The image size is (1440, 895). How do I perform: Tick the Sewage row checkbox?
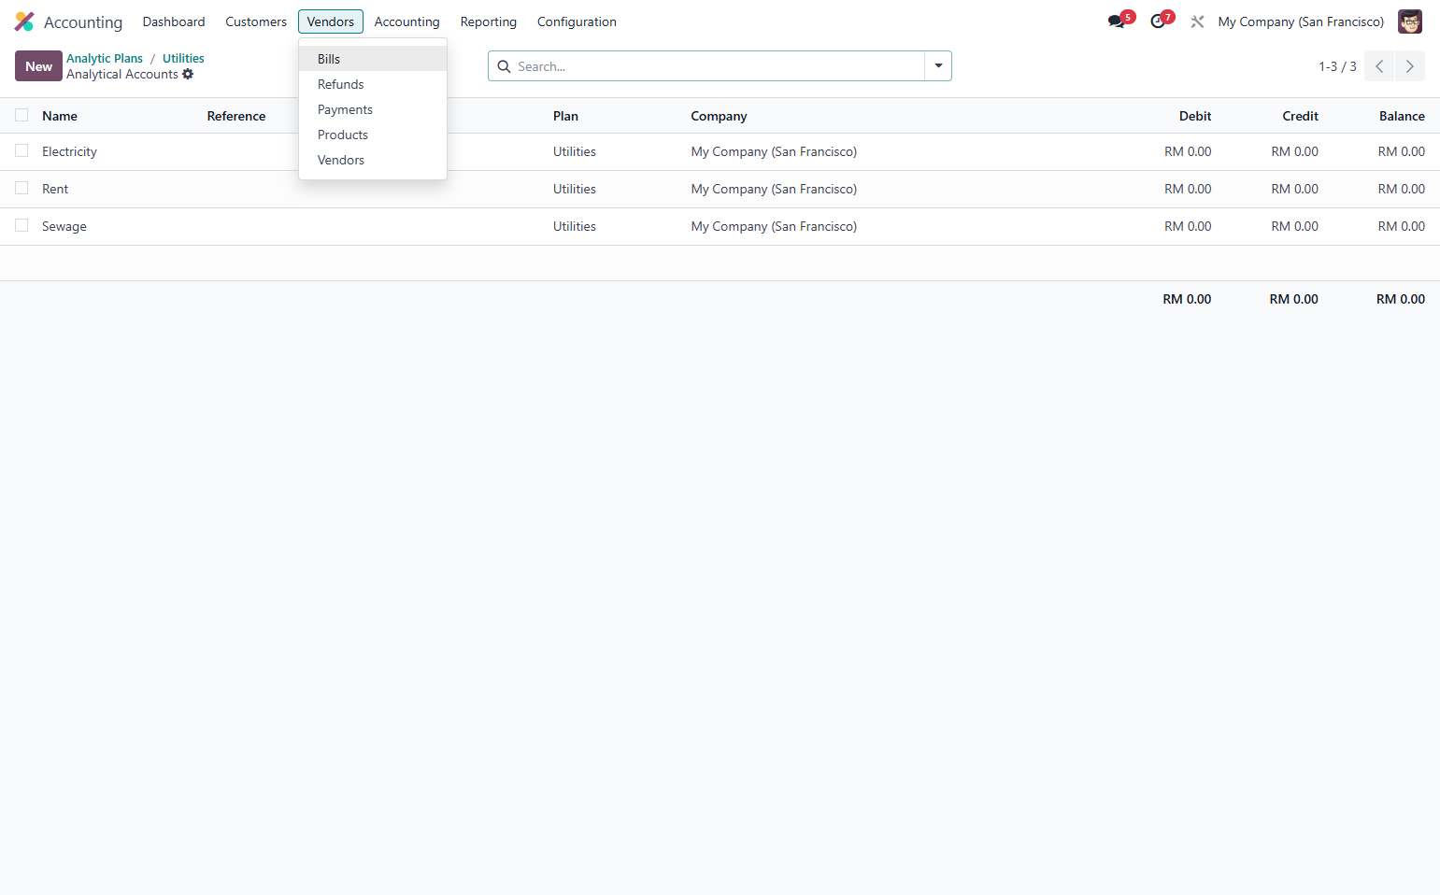point(21,225)
